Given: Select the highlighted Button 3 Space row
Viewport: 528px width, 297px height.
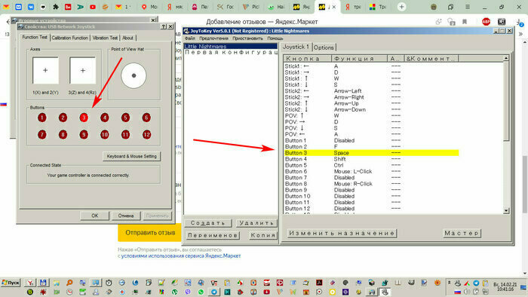Looking at the screenshot, I should click(x=371, y=153).
